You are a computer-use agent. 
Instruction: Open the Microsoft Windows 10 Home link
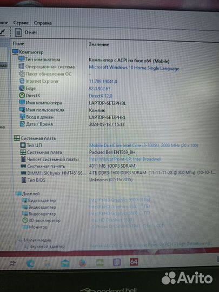134,68
